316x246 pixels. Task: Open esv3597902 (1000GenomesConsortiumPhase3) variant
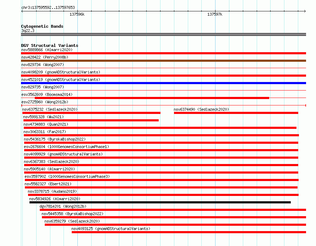click(x=67, y=176)
